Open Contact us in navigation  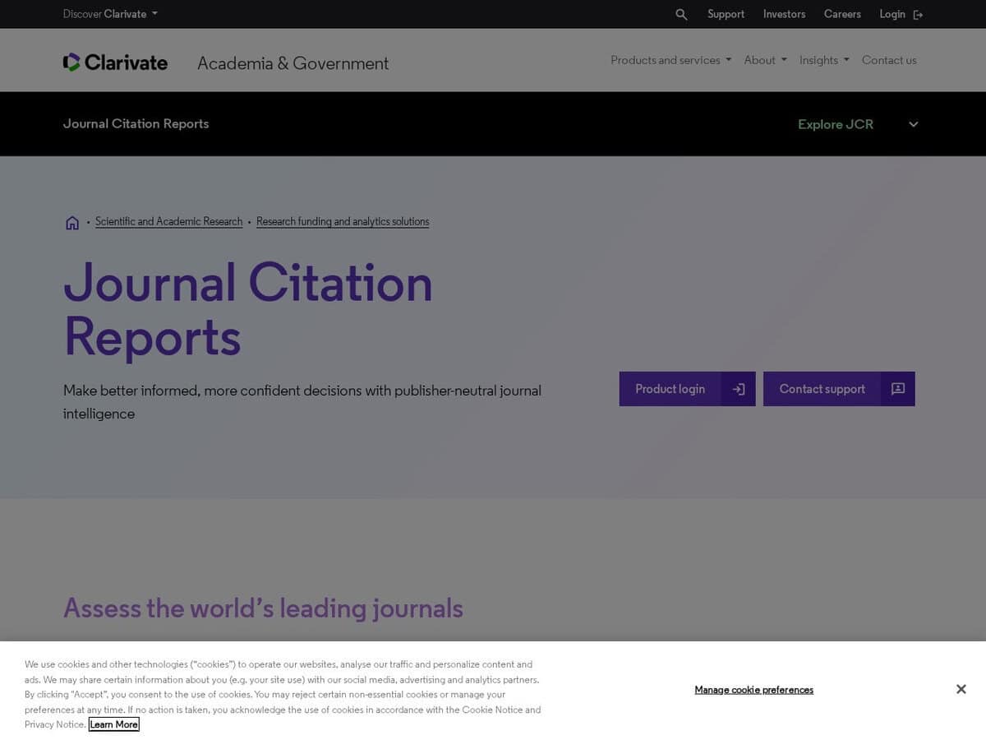[889, 60]
